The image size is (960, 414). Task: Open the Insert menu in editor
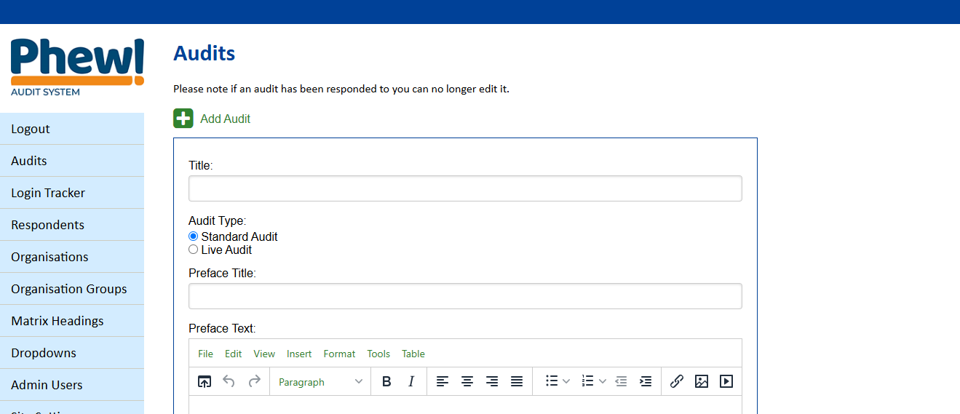(x=298, y=354)
